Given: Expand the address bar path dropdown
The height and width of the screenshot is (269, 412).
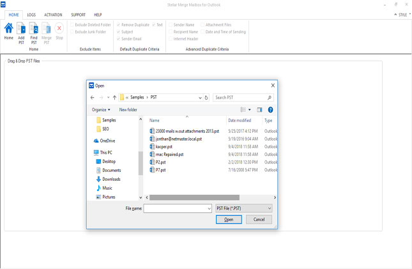Looking at the screenshot, I should pos(200,98).
